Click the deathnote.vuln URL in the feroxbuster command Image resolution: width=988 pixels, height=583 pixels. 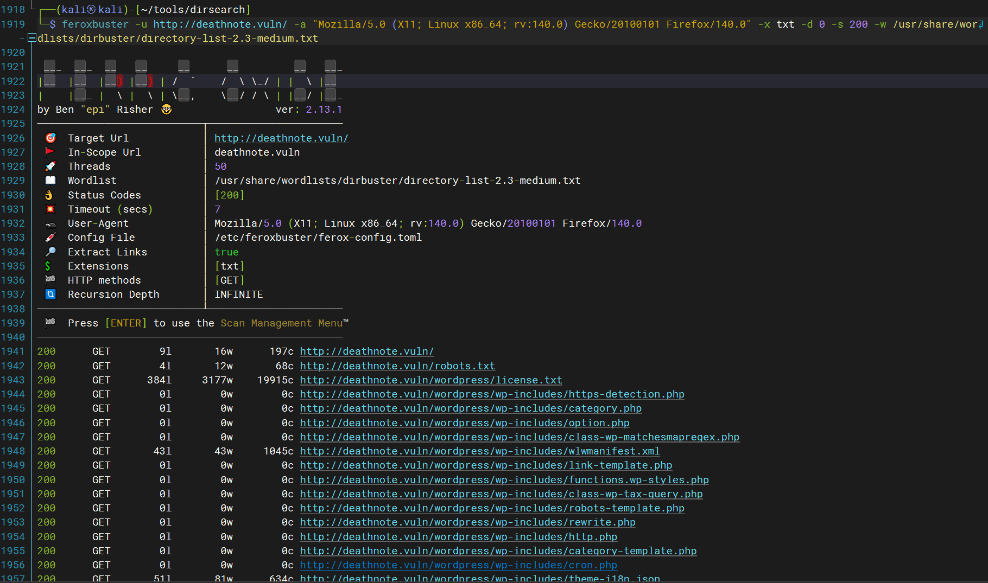(220, 24)
